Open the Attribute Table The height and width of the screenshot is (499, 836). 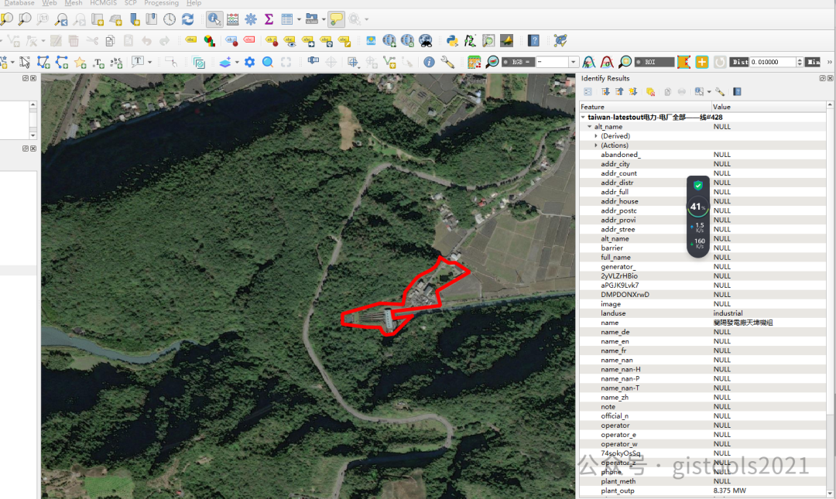point(287,19)
